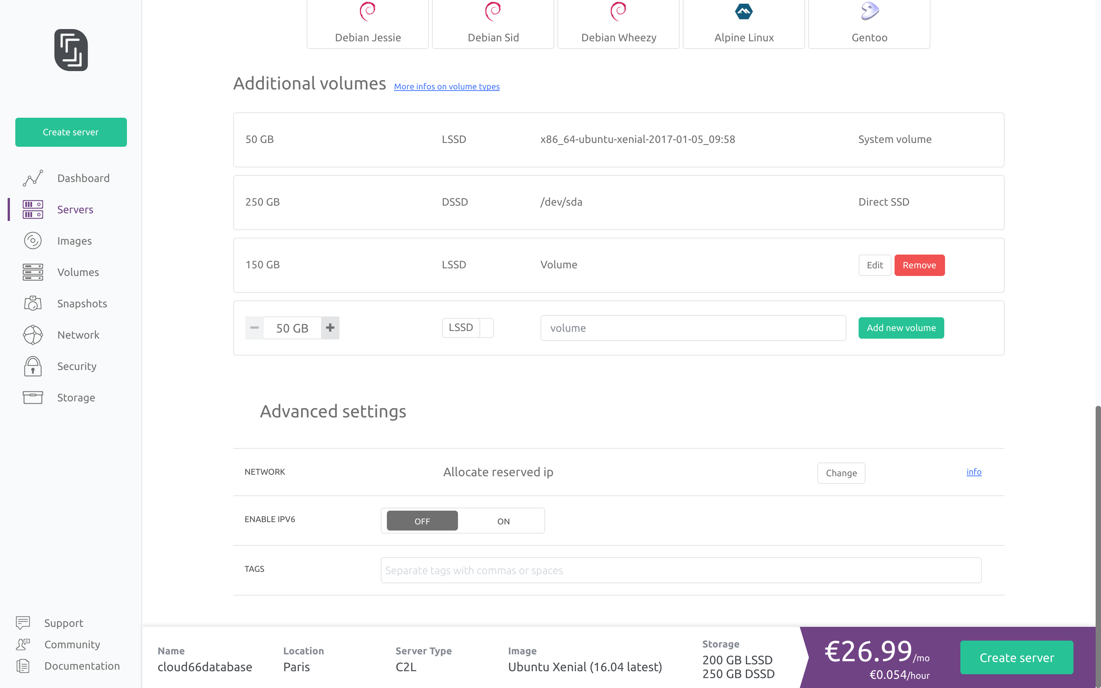Turn IPv6 ON

[x=502, y=521]
